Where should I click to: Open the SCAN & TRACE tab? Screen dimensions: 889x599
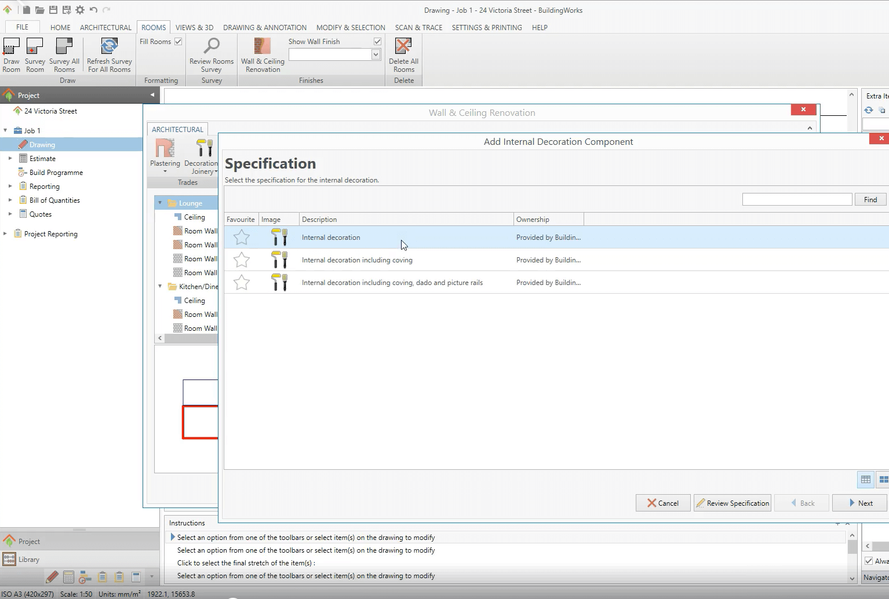coord(418,27)
